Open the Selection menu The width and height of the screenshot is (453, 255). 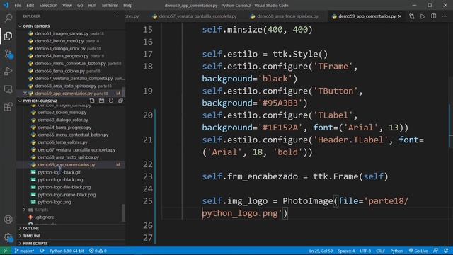tap(48, 5)
